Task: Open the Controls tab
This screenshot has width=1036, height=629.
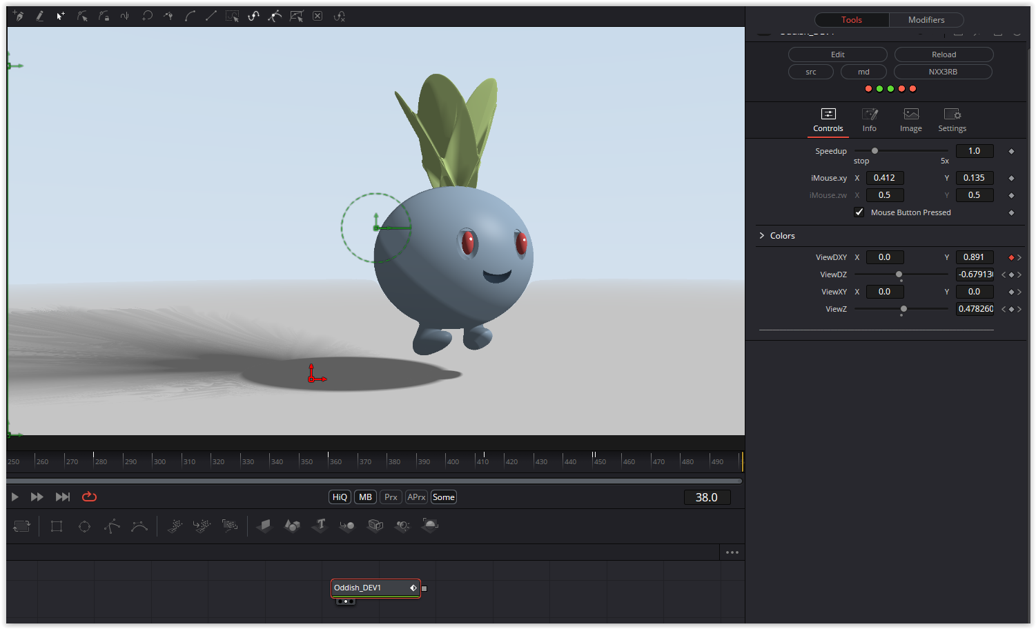Action: pyautogui.click(x=828, y=120)
